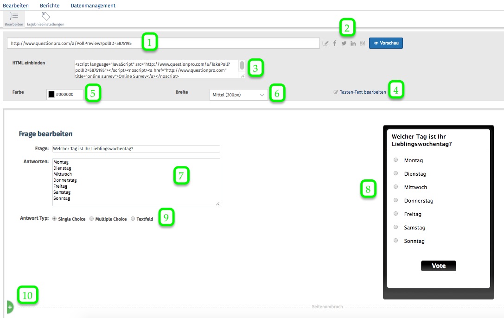Viewport: 504px width, 318px height.
Task: Choose Samstag in the poll preview
Action: 396,227
